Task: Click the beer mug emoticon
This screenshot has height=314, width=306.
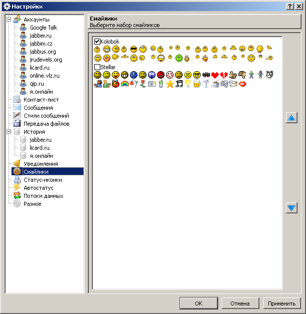Action: pos(197,84)
